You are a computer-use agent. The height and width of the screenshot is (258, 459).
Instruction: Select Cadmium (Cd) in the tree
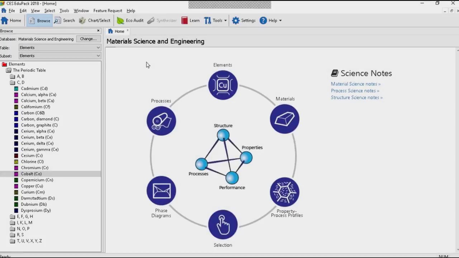[x=34, y=89]
